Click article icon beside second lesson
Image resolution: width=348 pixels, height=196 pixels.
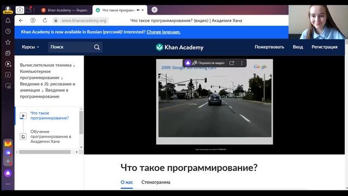pos(23,137)
